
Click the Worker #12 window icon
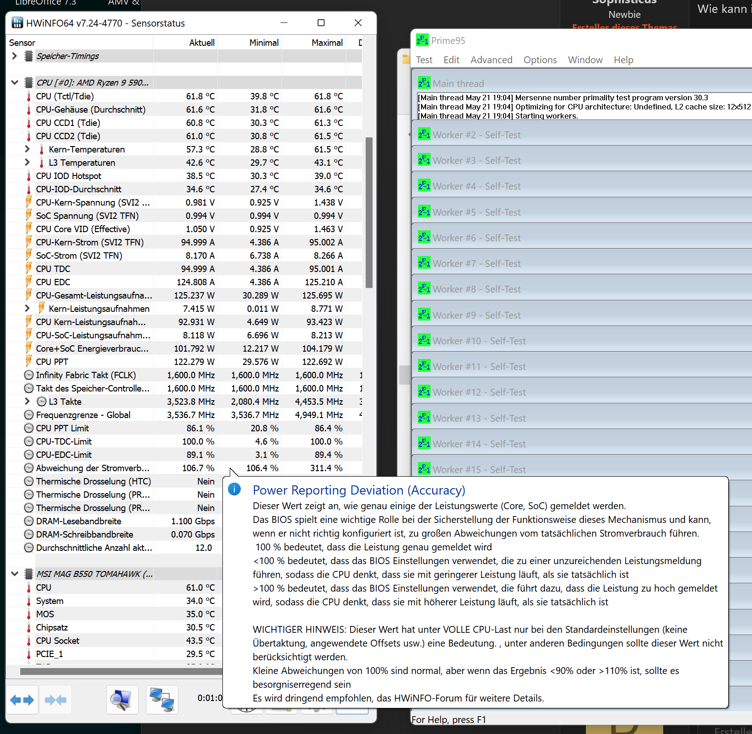424,392
